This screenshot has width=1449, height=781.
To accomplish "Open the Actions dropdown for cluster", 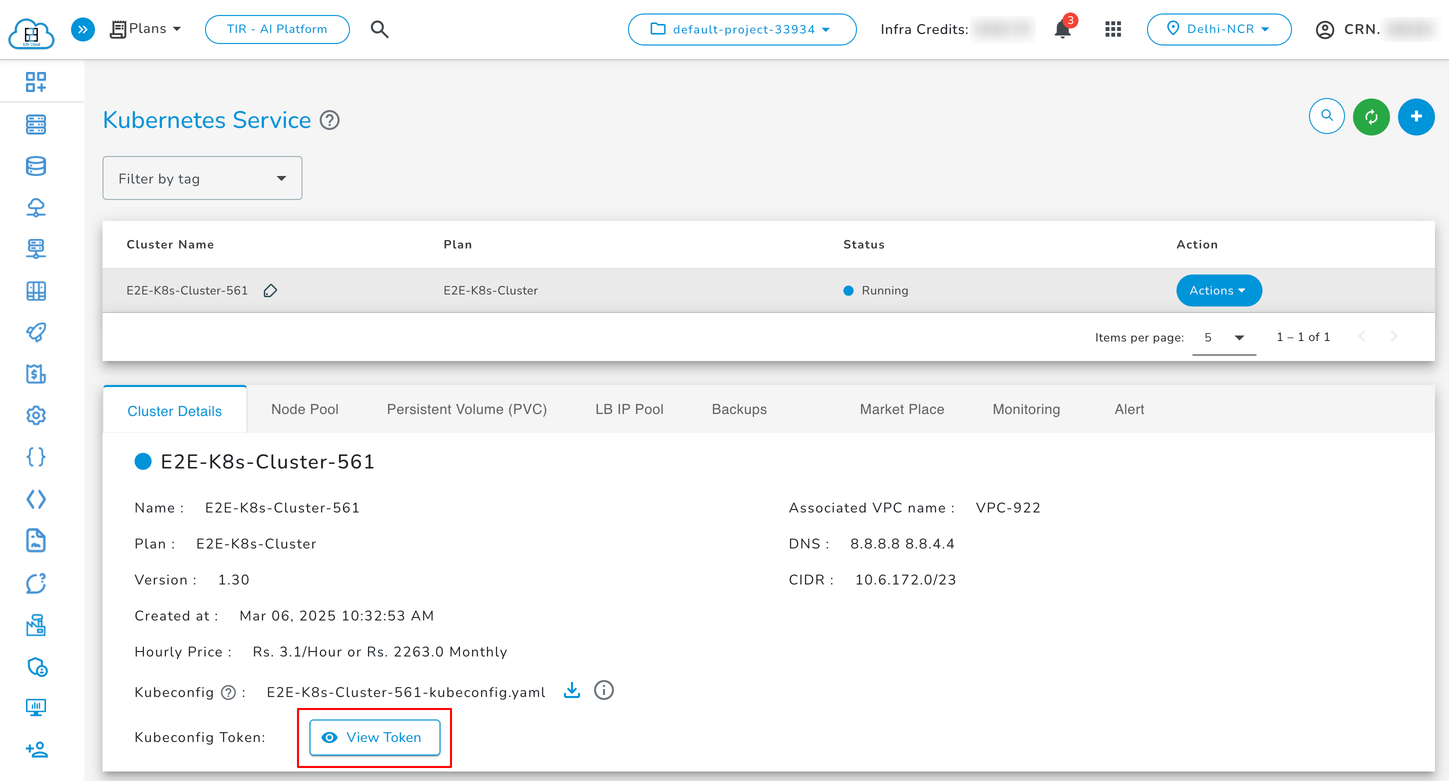I will pos(1219,290).
